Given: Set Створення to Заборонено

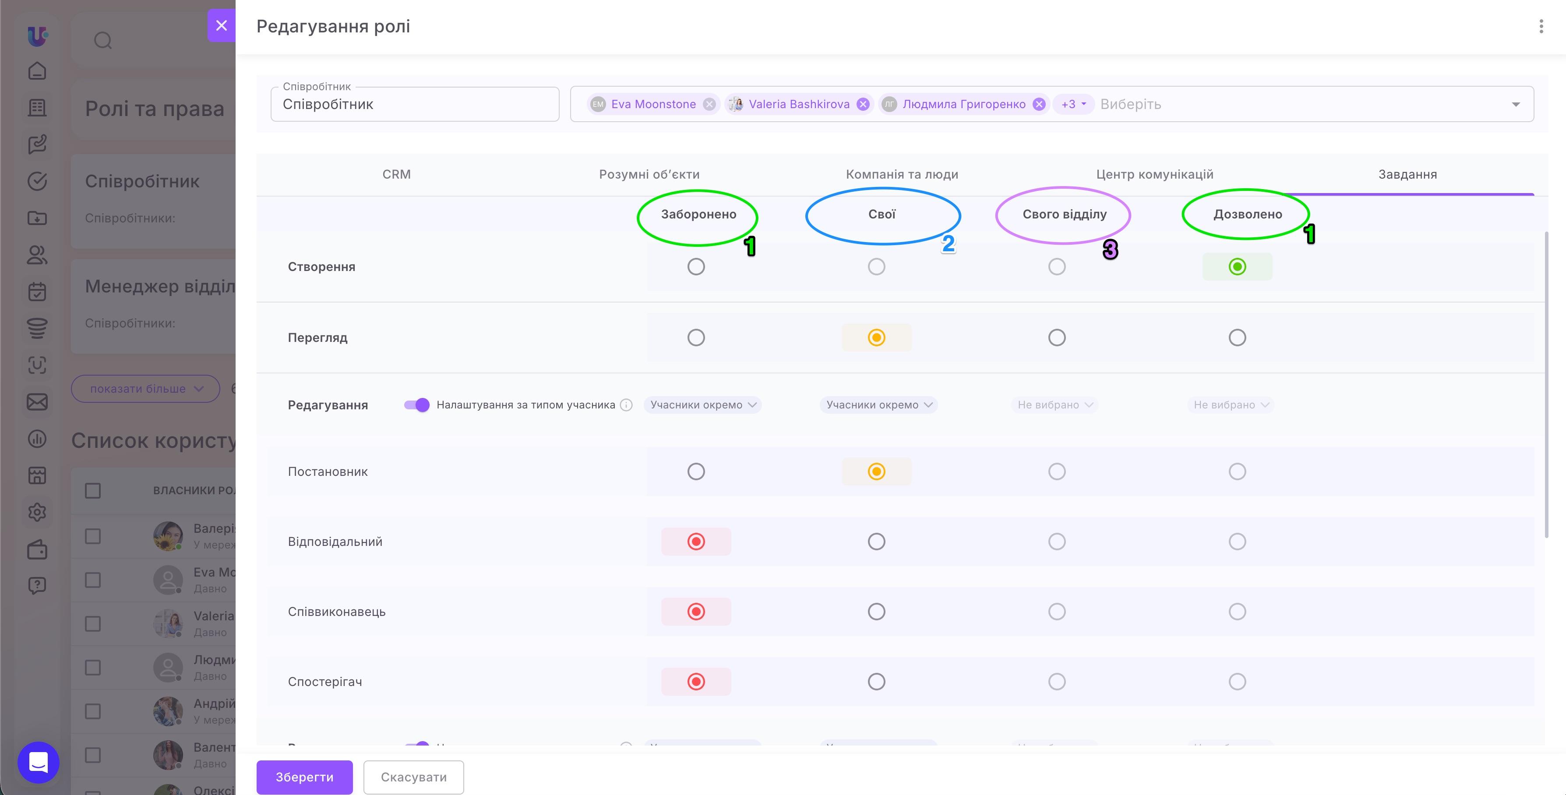Looking at the screenshot, I should pyautogui.click(x=696, y=267).
